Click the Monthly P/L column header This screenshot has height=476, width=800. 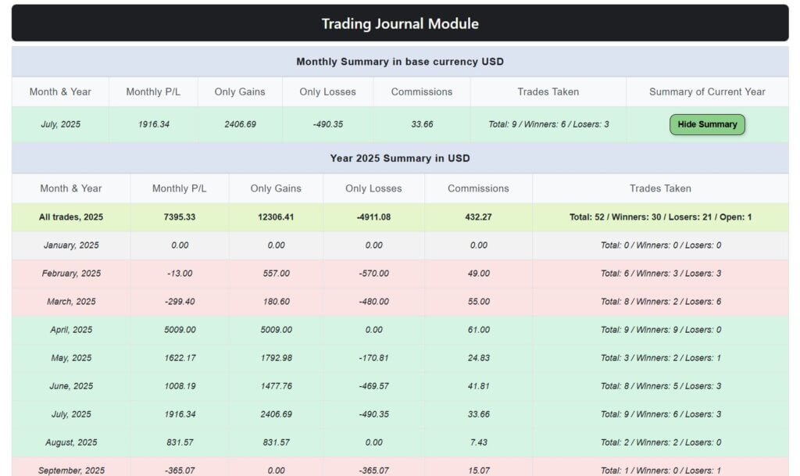coord(153,91)
